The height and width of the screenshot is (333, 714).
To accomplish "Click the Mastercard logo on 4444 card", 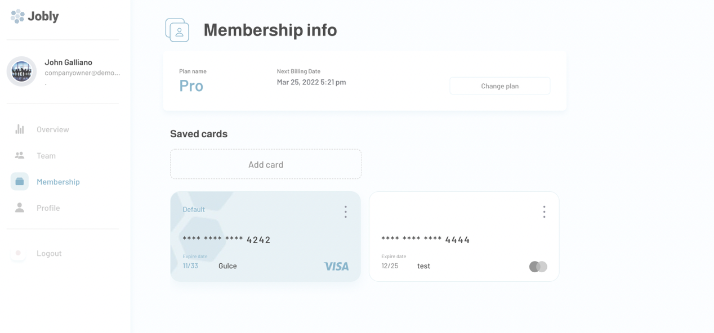I will [x=538, y=267].
